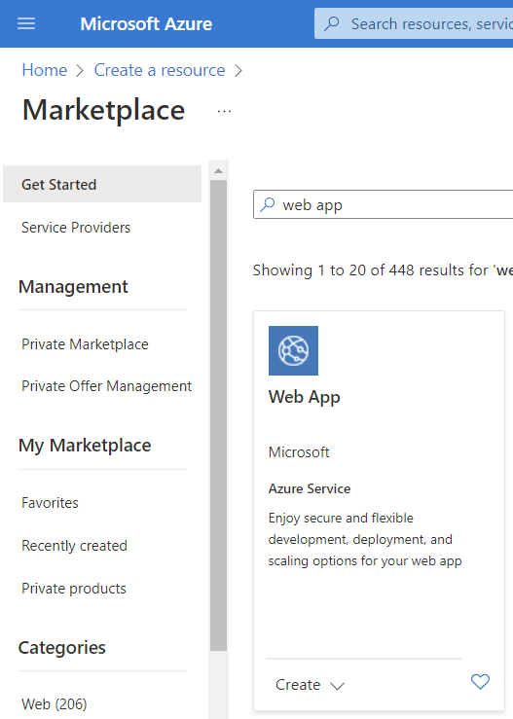Viewport: 513px width, 719px height.
Task: Open the Web App card title
Action: pyautogui.click(x=305, y=397)
